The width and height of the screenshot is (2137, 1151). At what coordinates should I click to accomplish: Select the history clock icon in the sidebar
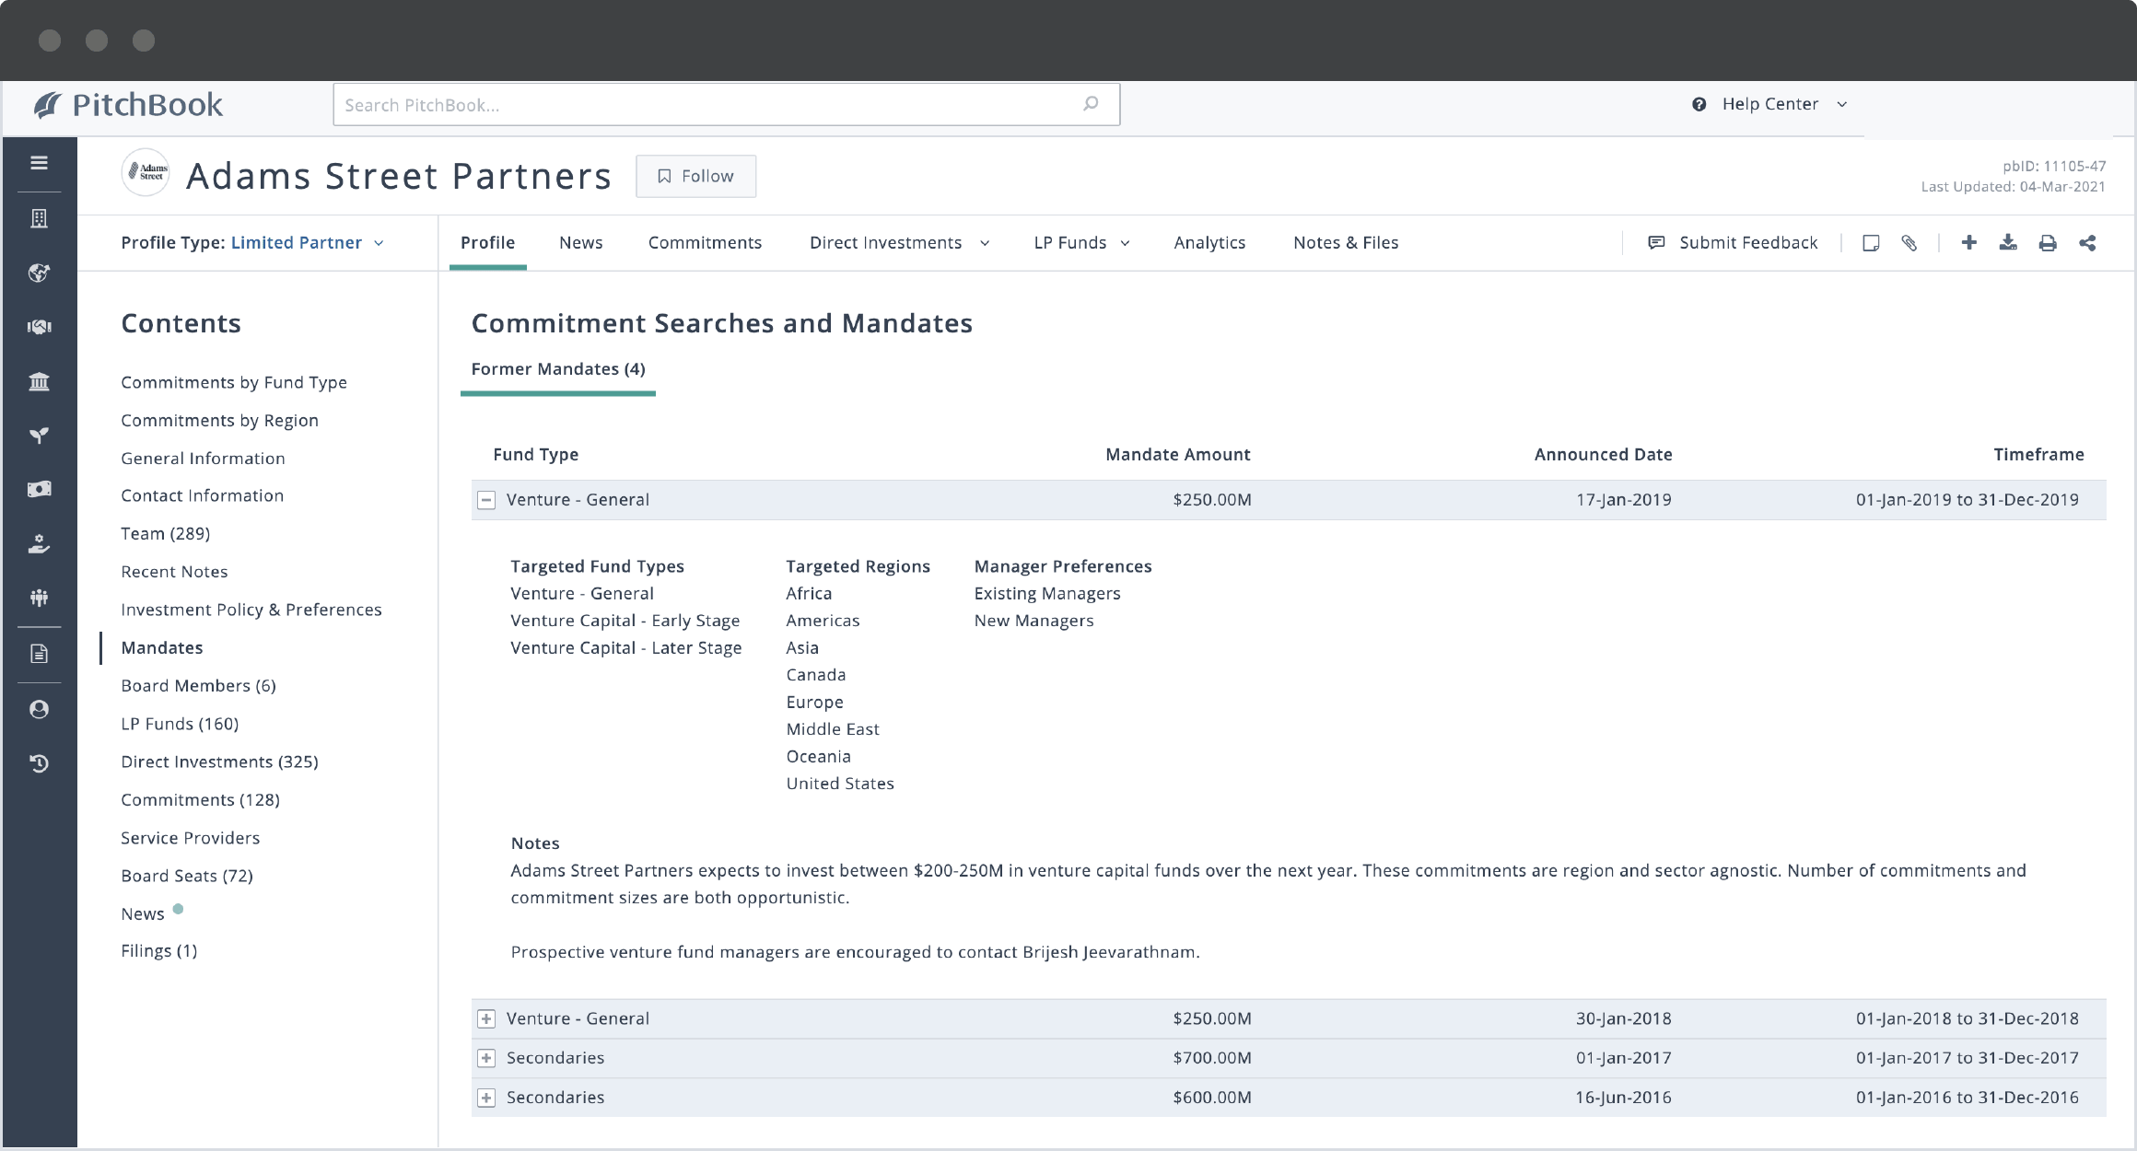click(40, 762)
